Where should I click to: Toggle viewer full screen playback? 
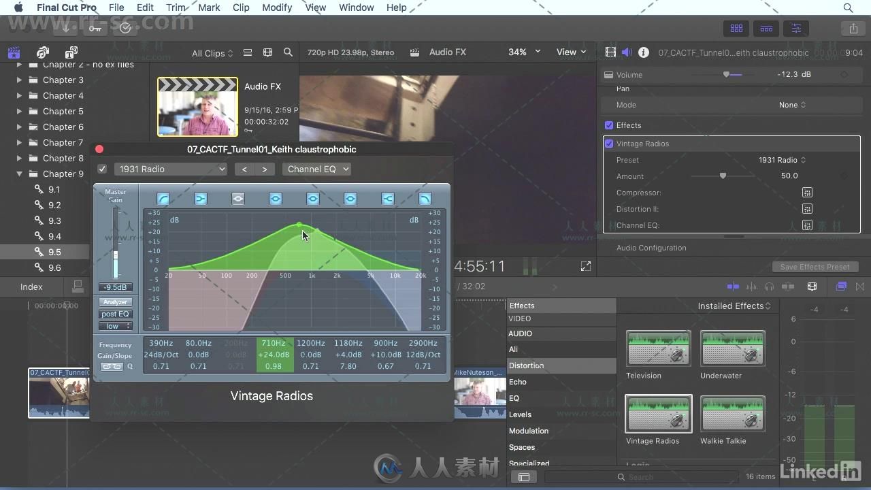[586, 266]
